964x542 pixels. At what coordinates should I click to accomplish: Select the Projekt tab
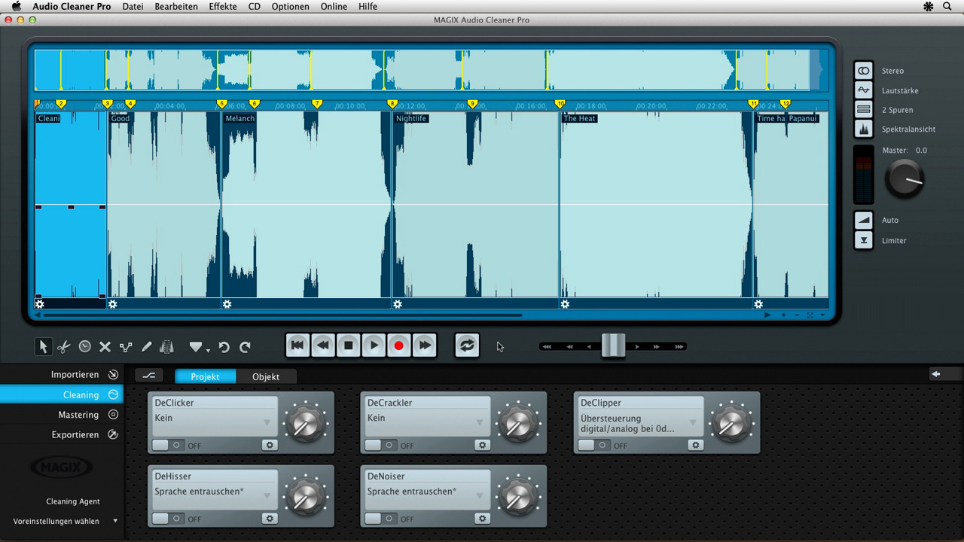(205, 376)
